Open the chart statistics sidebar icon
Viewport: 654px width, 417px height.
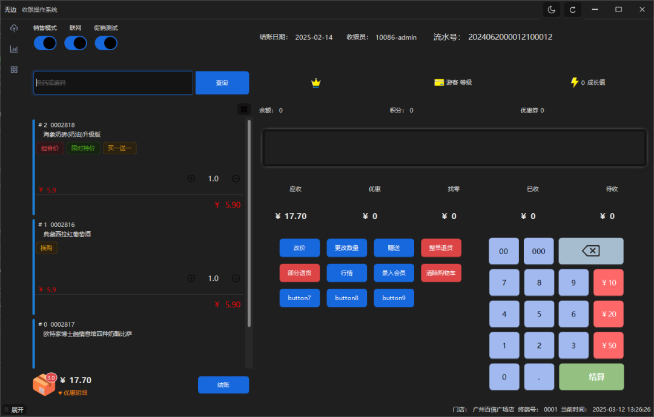(x=14, y=49)
